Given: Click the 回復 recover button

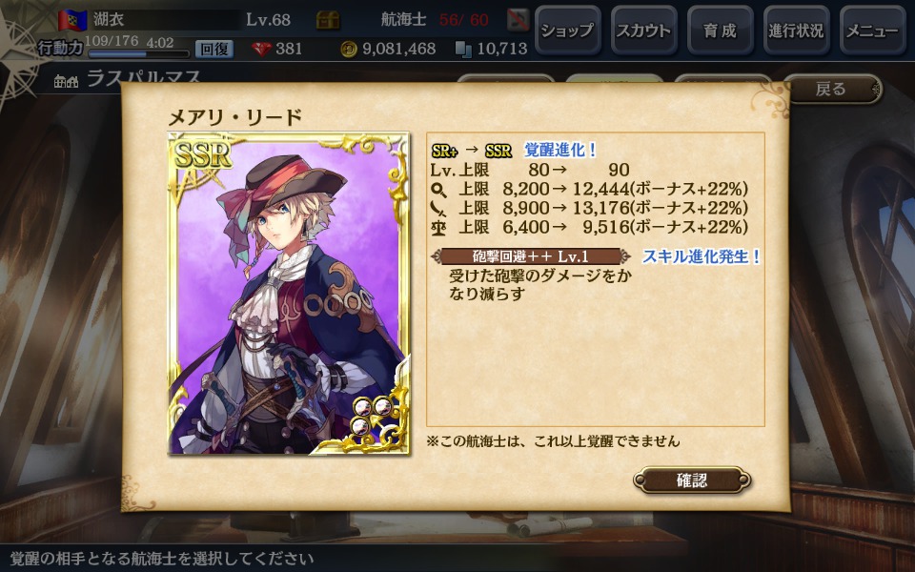Looking at the screenshot, I should [214, 49].
